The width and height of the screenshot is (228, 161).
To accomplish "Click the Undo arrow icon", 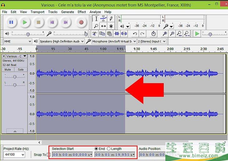I will [x=135, y=34].
